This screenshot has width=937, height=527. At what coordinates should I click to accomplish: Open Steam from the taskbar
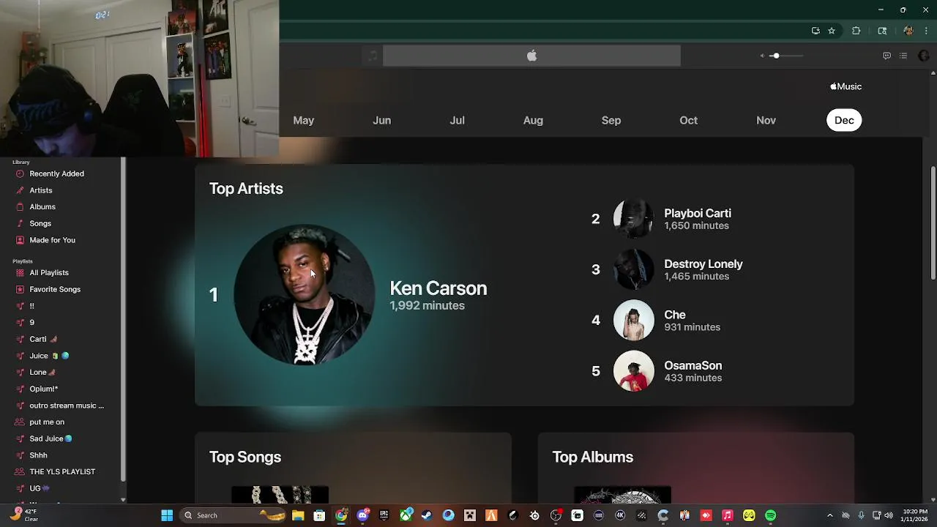(426, 515)
